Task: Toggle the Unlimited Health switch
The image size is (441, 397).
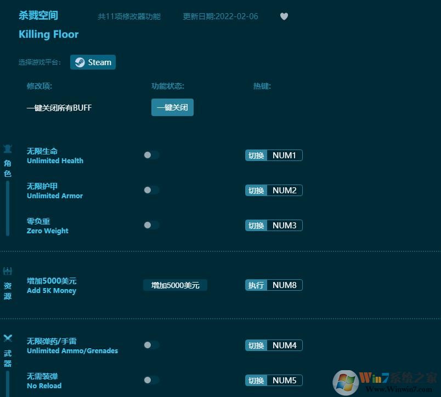Action: (x=151, y=155)
